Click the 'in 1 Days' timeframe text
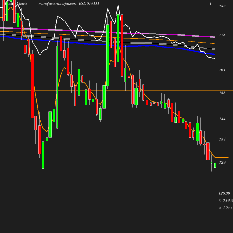The image size is (233, 233). point(225,208)
